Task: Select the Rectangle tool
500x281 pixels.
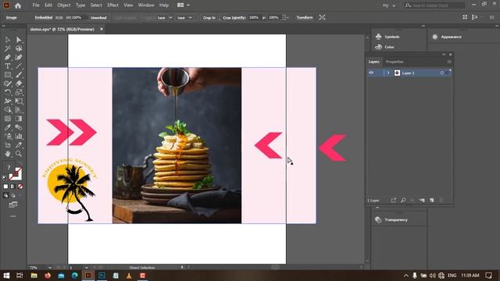Action: click(x=8, y=75)
